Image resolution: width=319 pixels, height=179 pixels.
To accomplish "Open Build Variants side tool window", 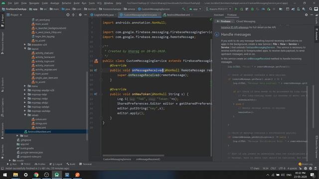I will click(x=2, y=131).
